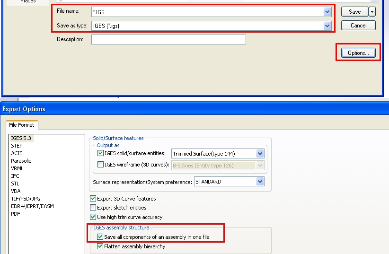Click into the Description text field
Image resolution: width=389 pixels, height=254 pixels.
click(168, 39)
